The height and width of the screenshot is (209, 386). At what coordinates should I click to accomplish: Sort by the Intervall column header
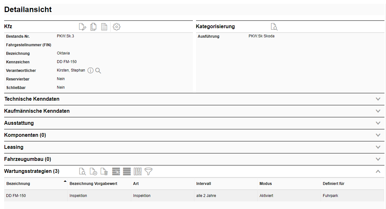[x=204, y=184]
